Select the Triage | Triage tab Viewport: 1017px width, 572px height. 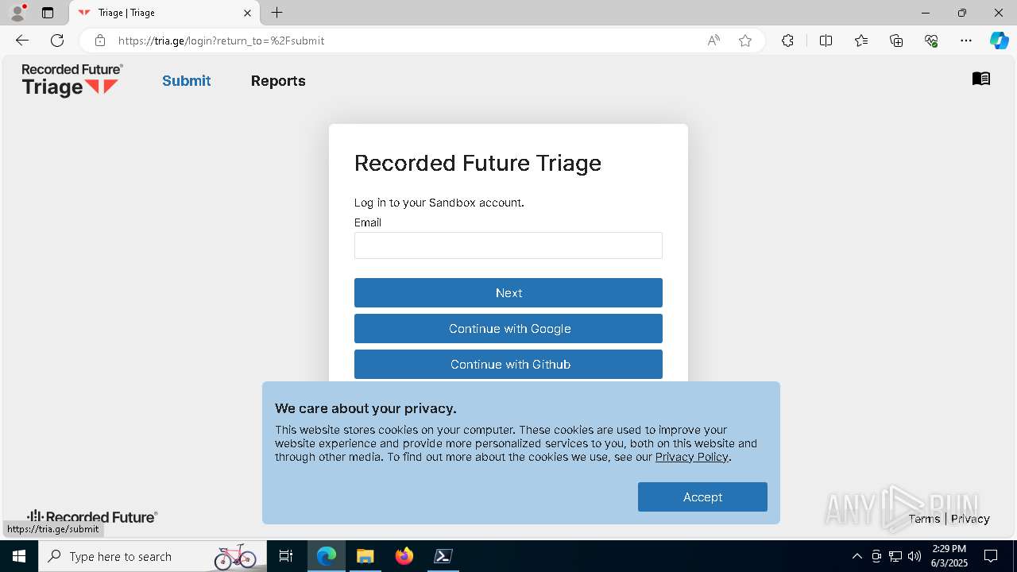click(165, 13)
